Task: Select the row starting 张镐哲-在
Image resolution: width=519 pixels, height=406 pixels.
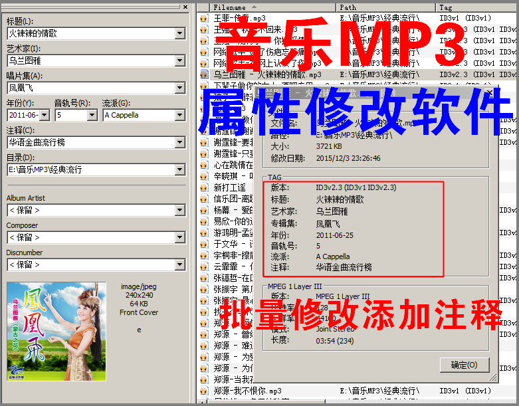Action: click(x=233, y=278)
